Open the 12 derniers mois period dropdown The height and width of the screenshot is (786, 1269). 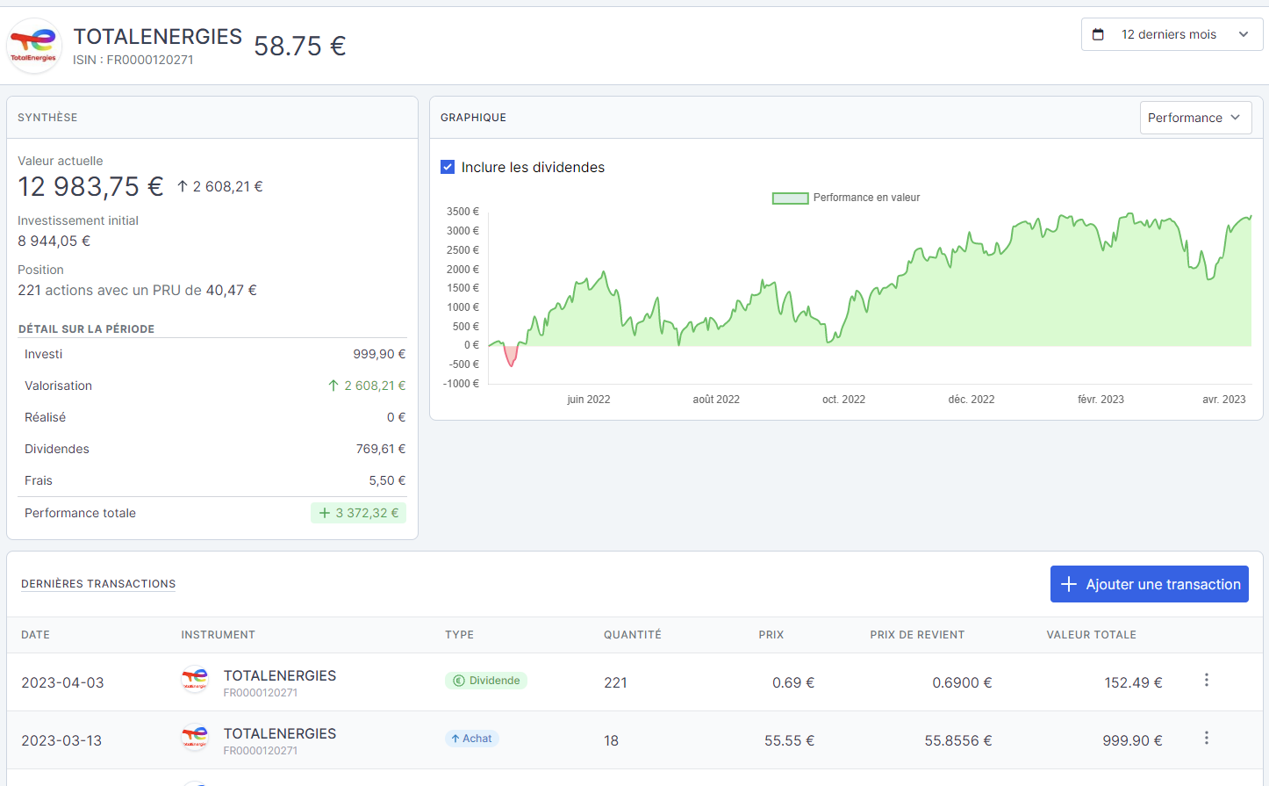[x=1172, y=34]
